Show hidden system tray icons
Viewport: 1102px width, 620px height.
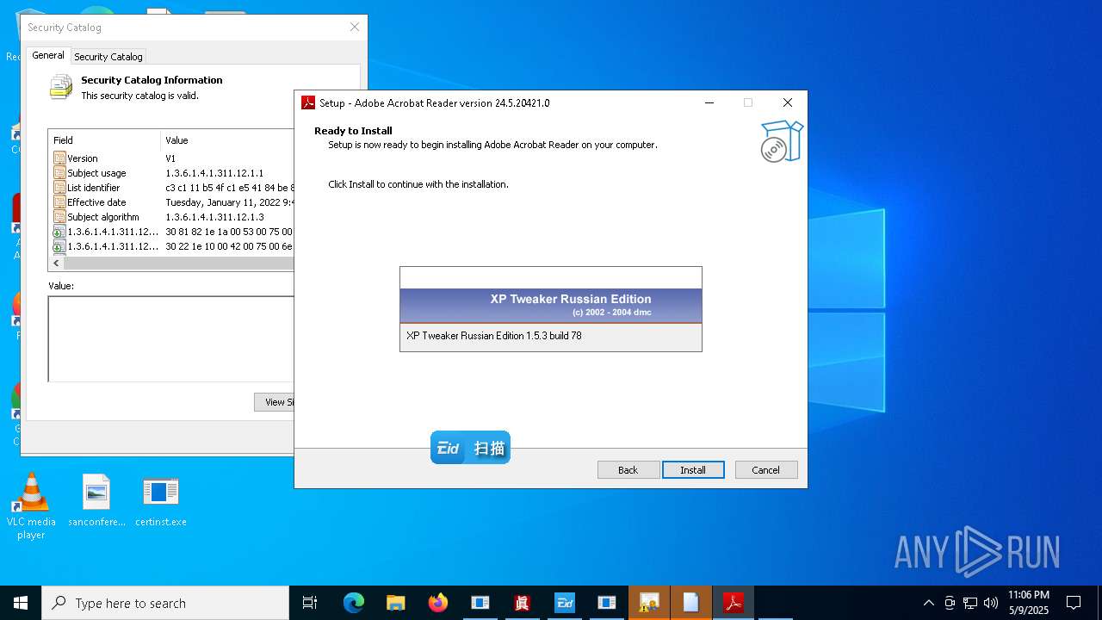(928, 603)
